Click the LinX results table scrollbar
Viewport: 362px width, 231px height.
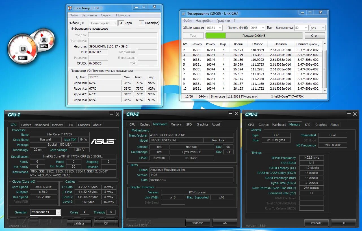[x=325, y=67]
